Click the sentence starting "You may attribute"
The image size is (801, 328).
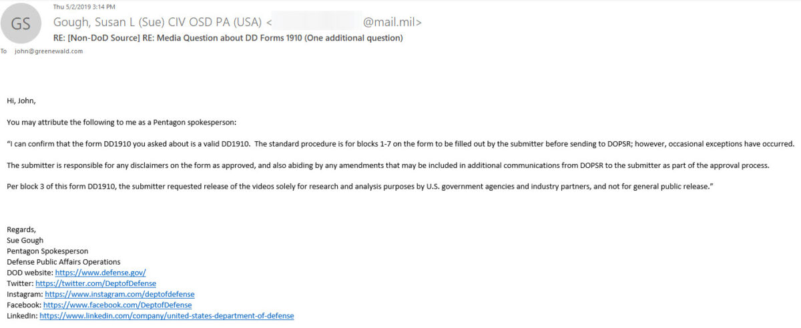click(121, 122)
